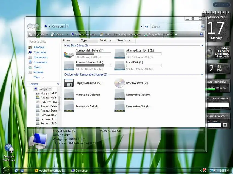Switch to Adobe Photoshop taskbar button
Screen dimensions: 233x174
point(50,171)
